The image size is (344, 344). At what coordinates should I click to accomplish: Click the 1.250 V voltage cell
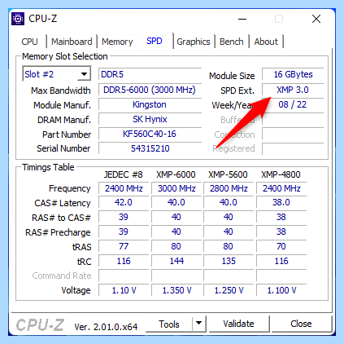(x=229, y=290)
